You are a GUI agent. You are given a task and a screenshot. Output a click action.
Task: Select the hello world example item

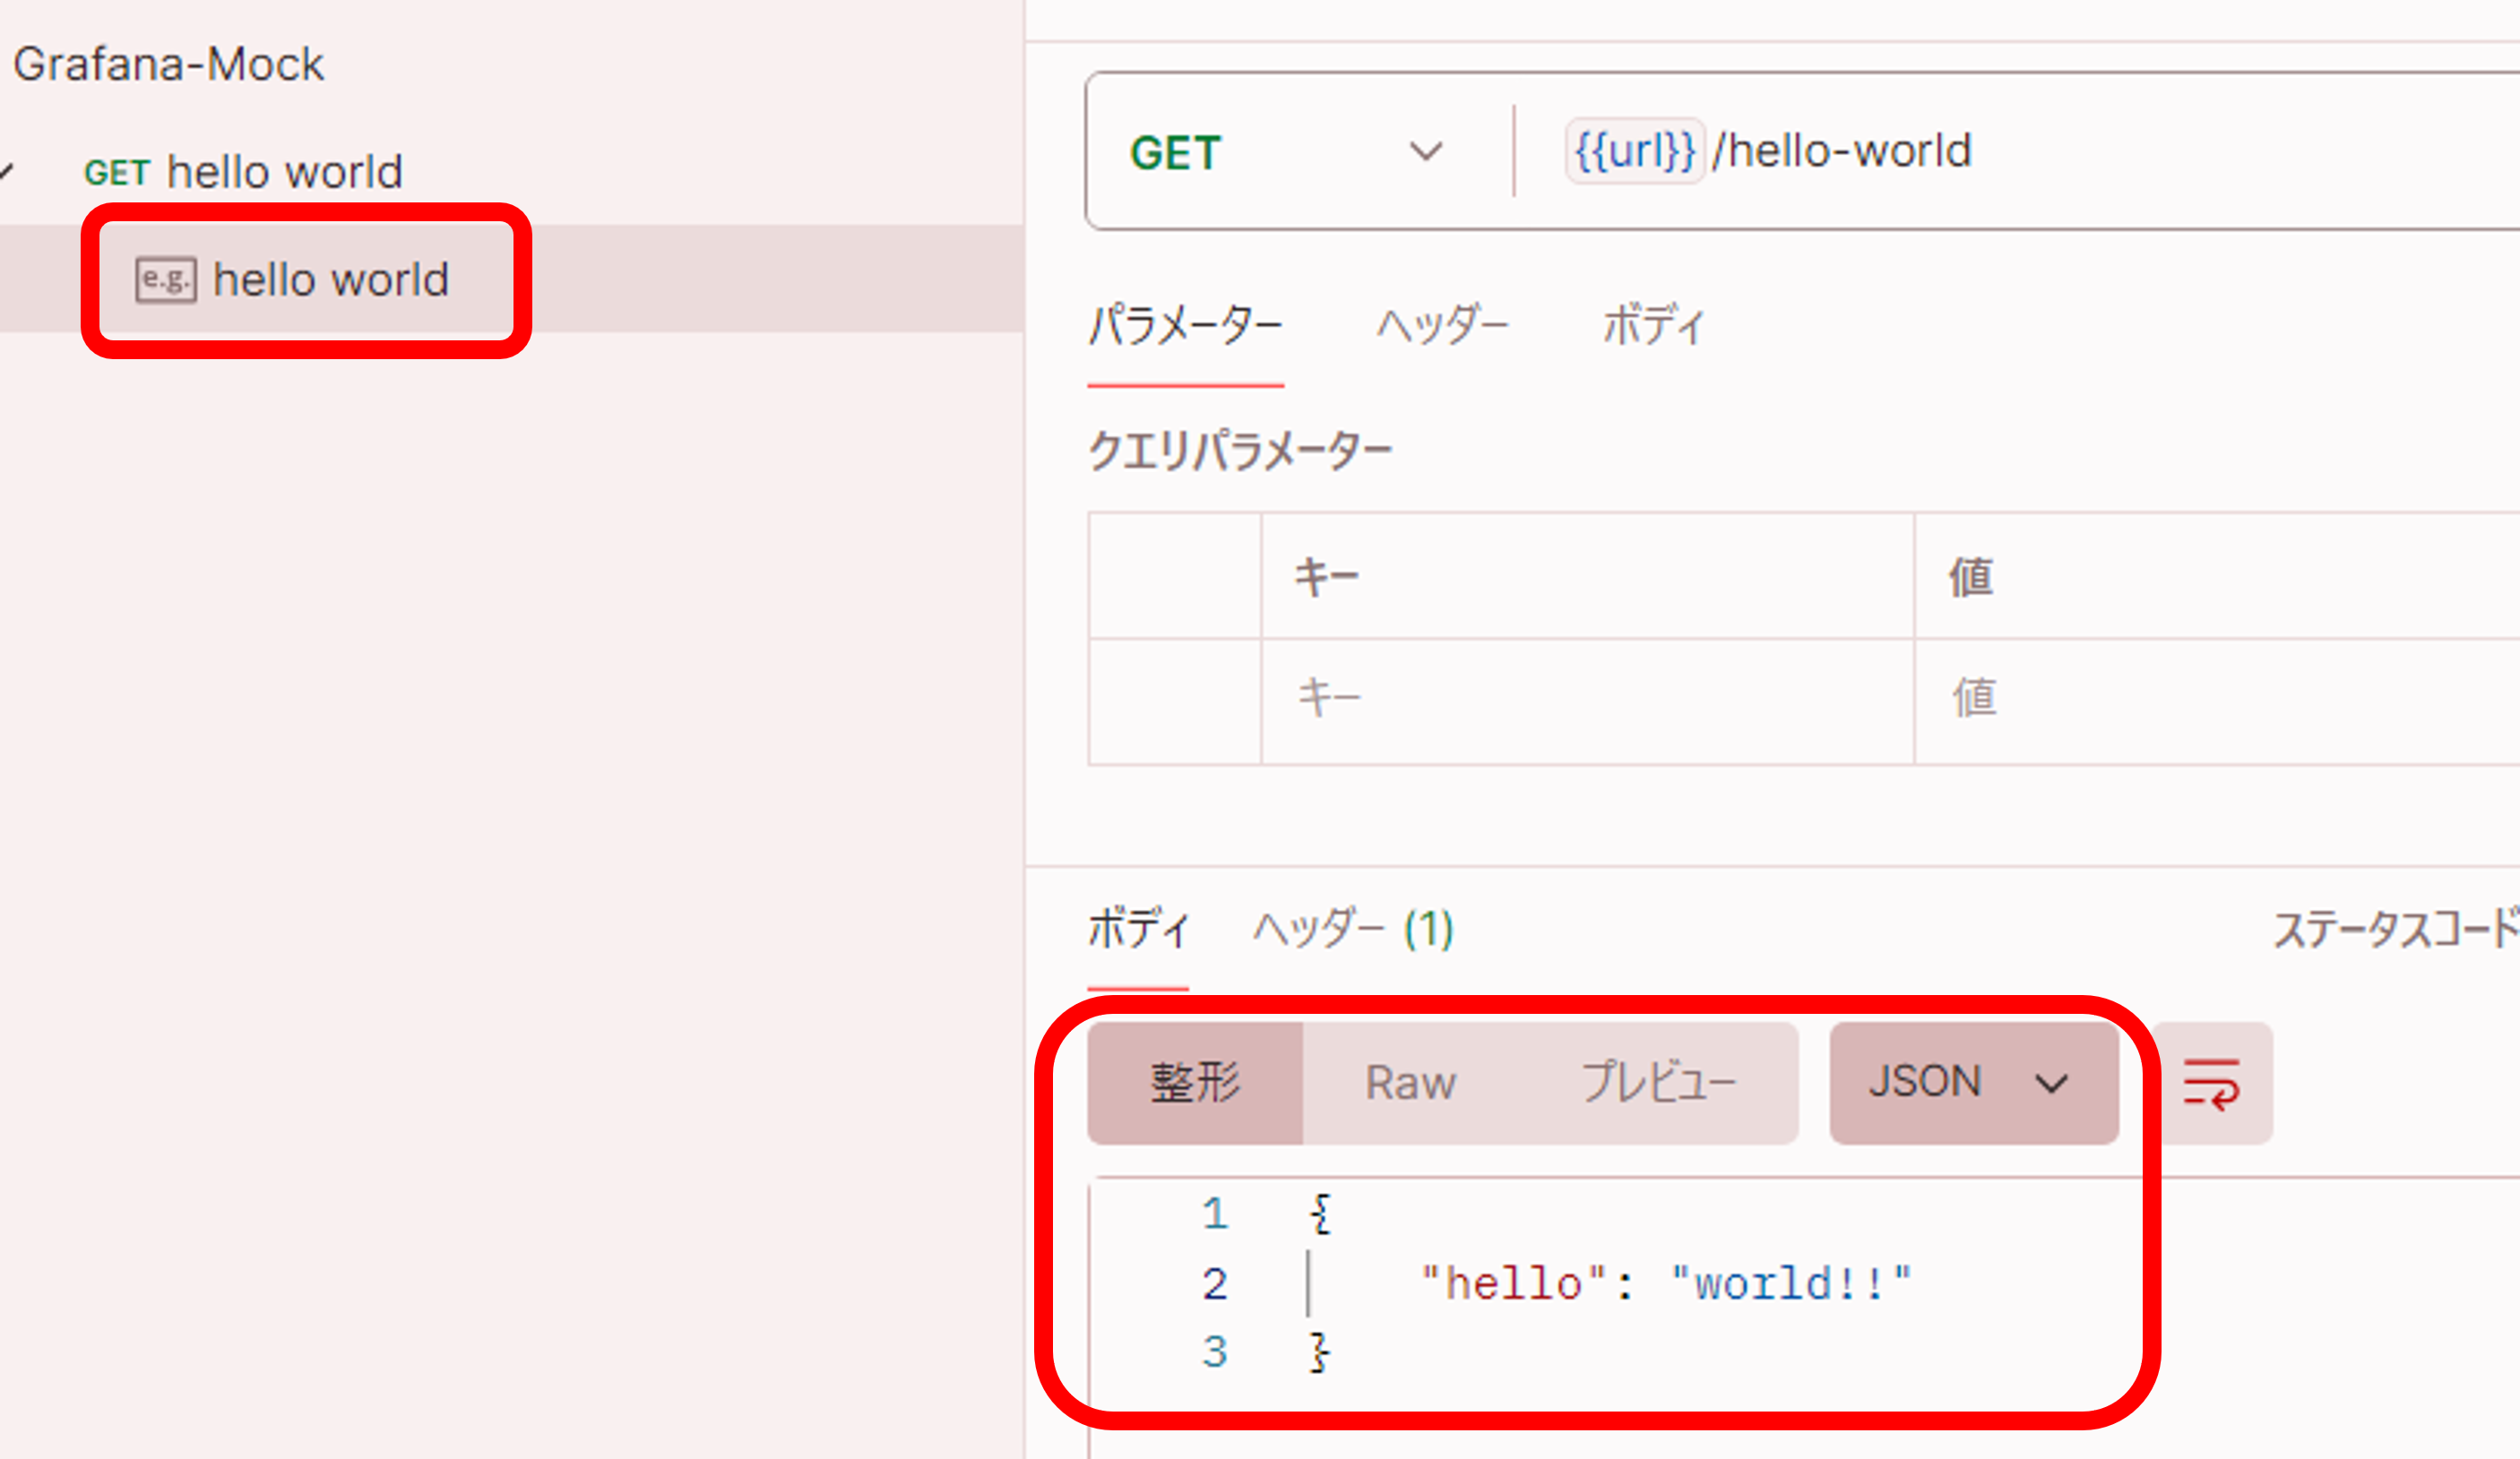330,279
